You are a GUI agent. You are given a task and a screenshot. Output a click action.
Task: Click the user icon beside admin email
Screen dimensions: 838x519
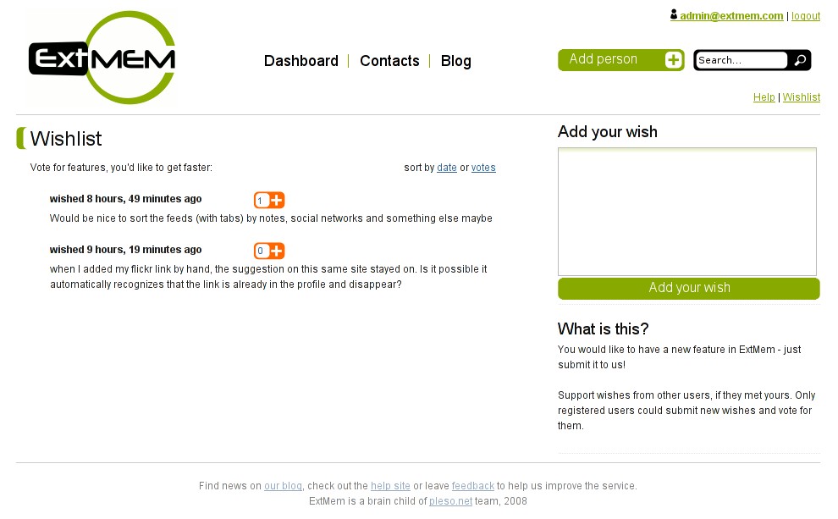[x=674, y=14]
